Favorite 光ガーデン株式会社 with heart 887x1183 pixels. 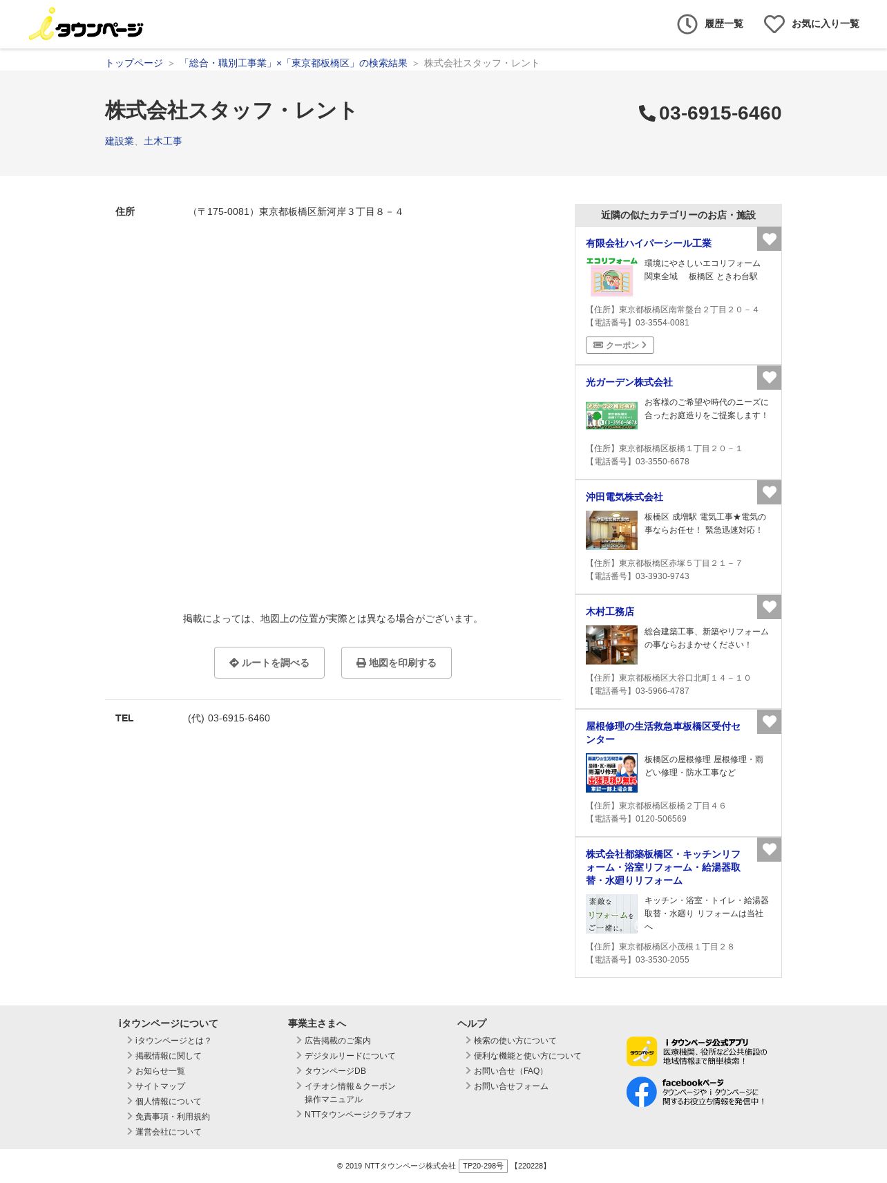point(769,378)
